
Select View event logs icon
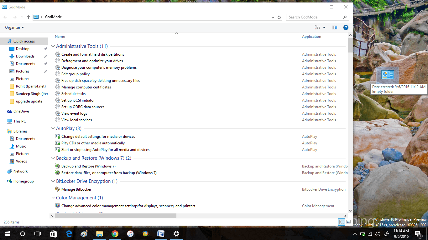58,113
